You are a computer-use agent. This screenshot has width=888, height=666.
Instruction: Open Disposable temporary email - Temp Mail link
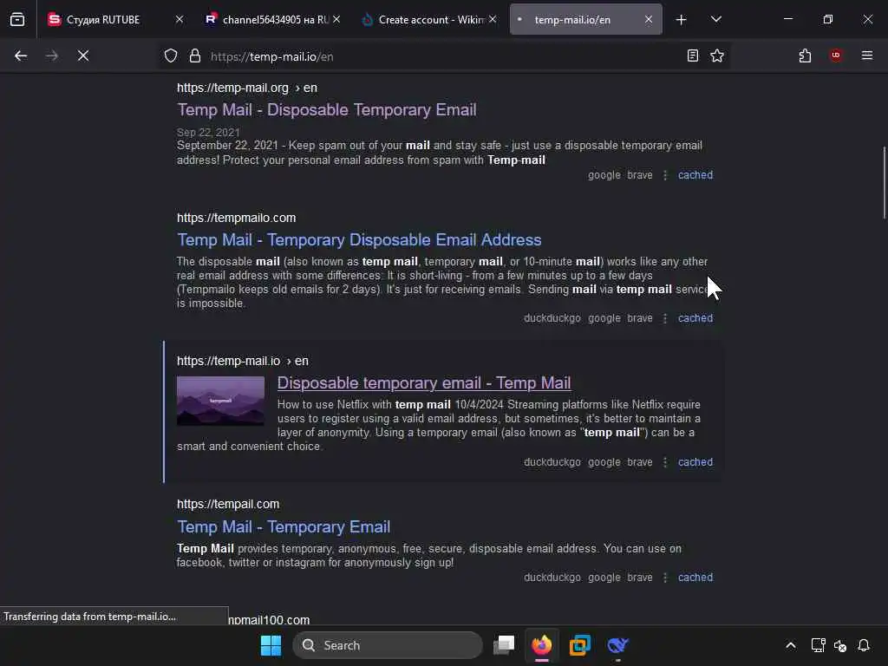424,382
